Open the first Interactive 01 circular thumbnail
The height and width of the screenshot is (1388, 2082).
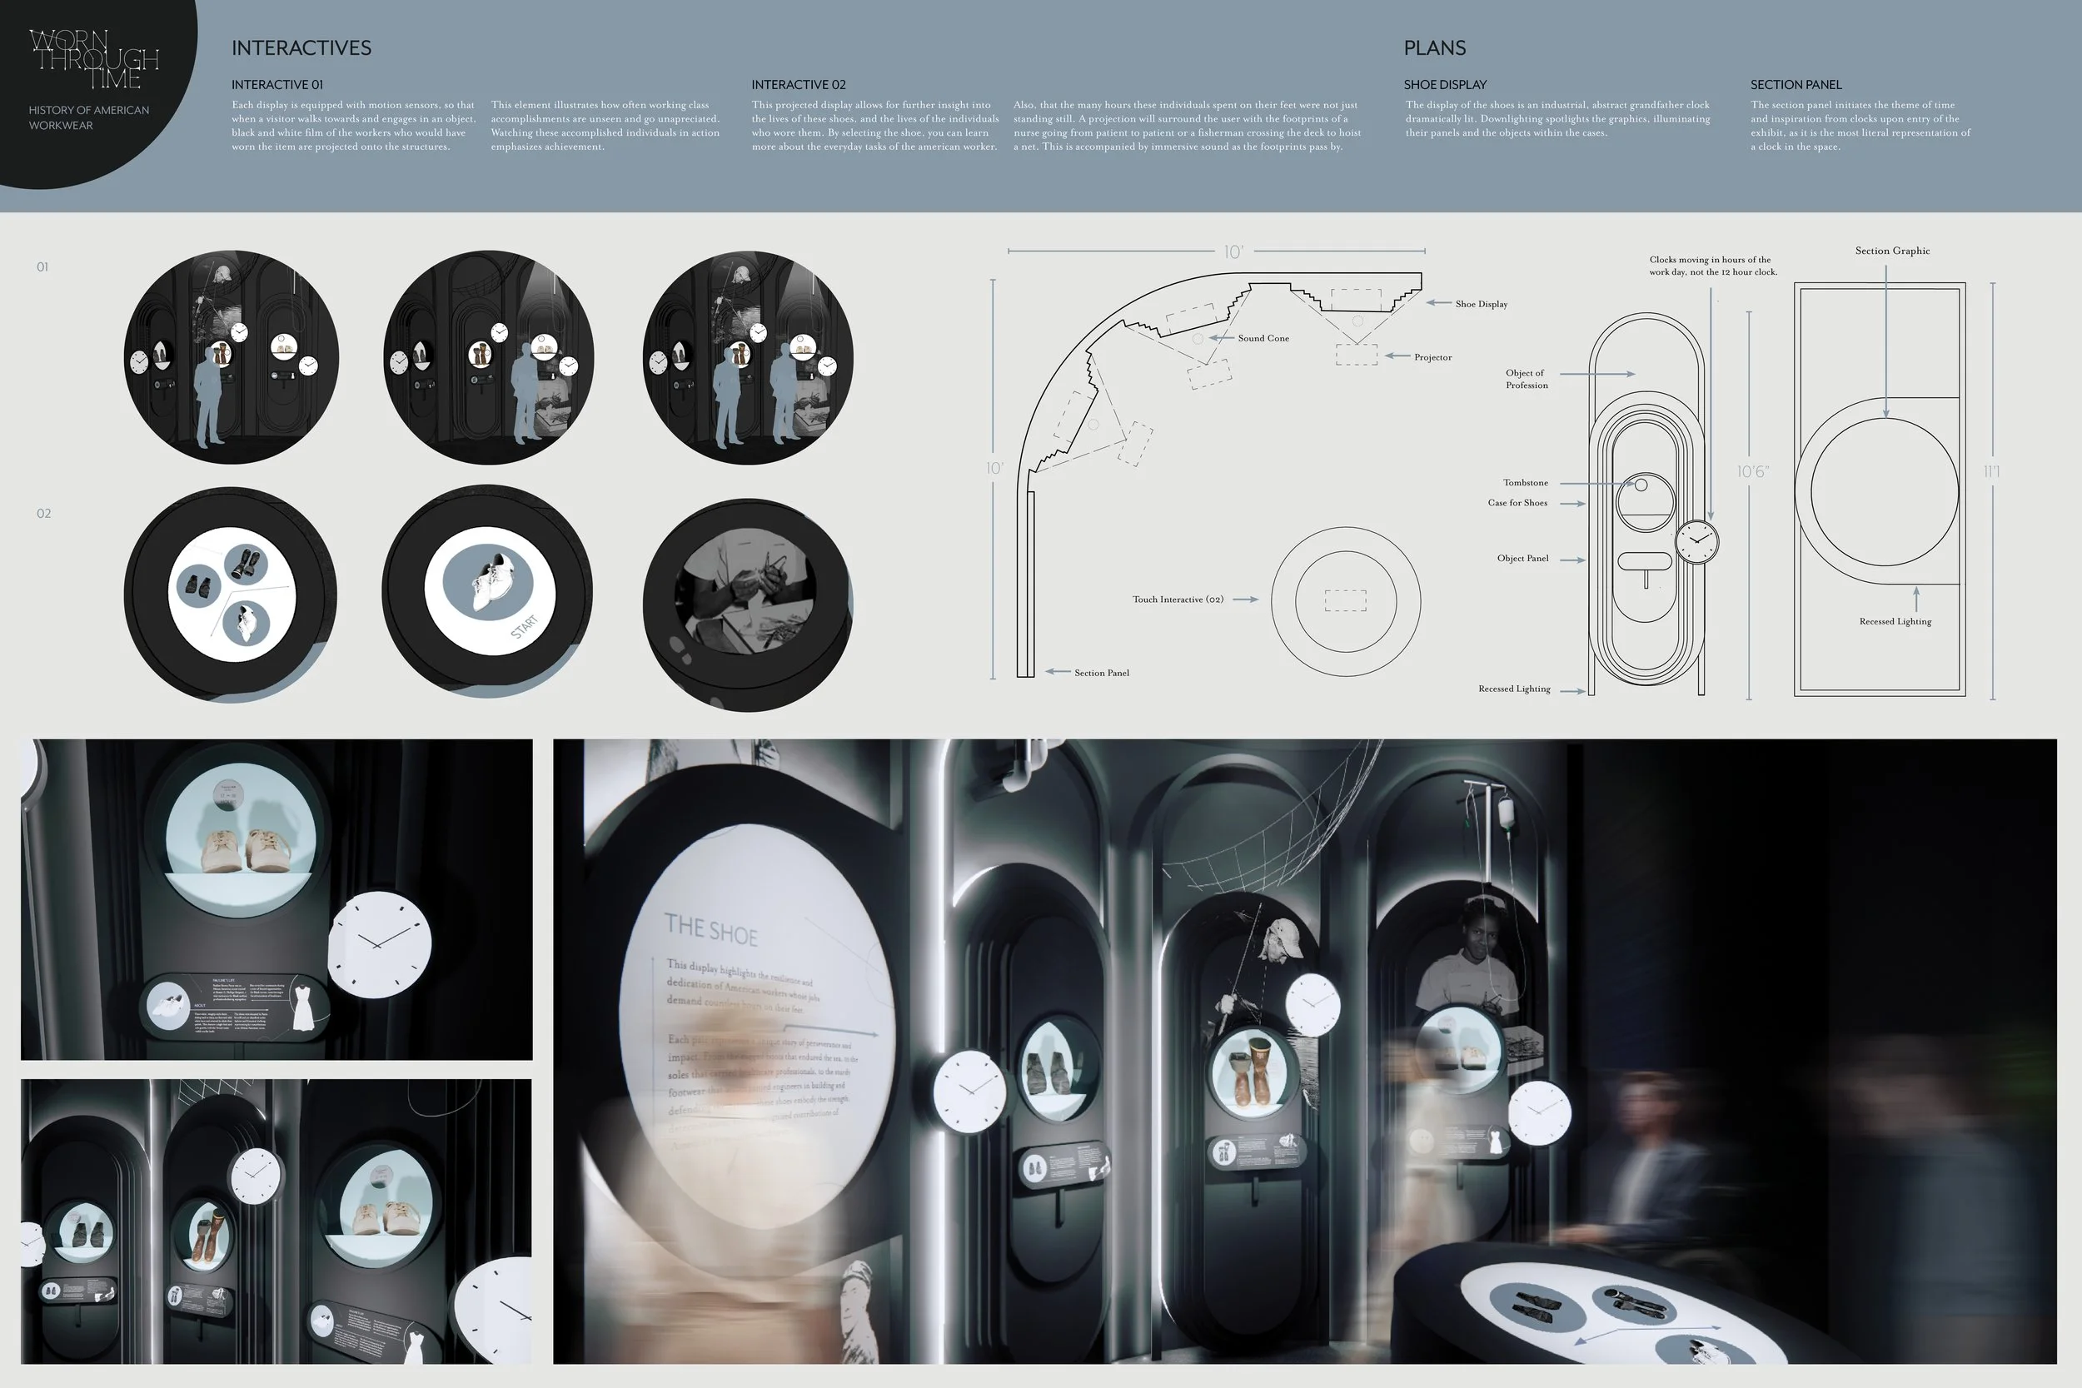(231, 356)
